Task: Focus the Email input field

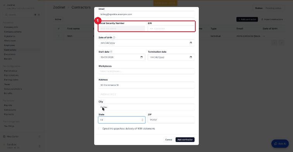Action: tap(146, 14)
